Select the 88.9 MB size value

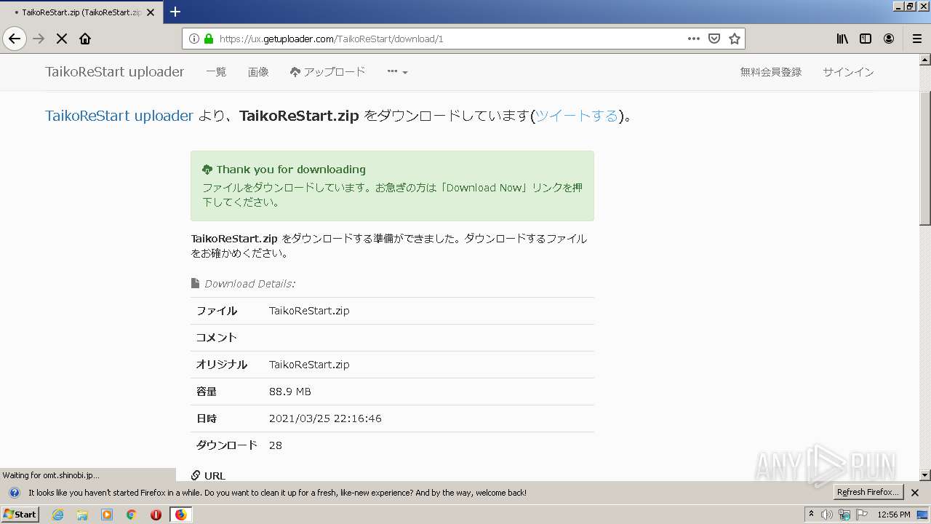pos(290,392)
